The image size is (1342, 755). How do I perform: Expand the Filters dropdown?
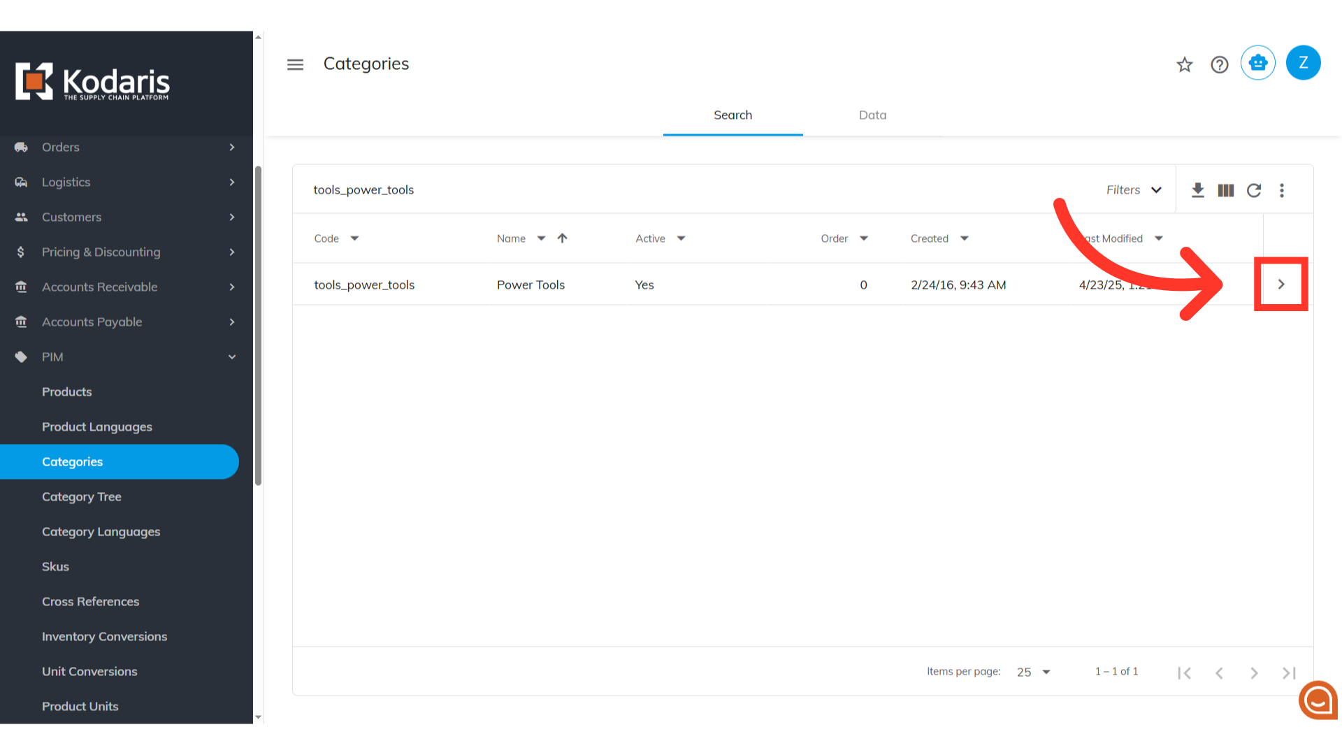(1134, 190)
